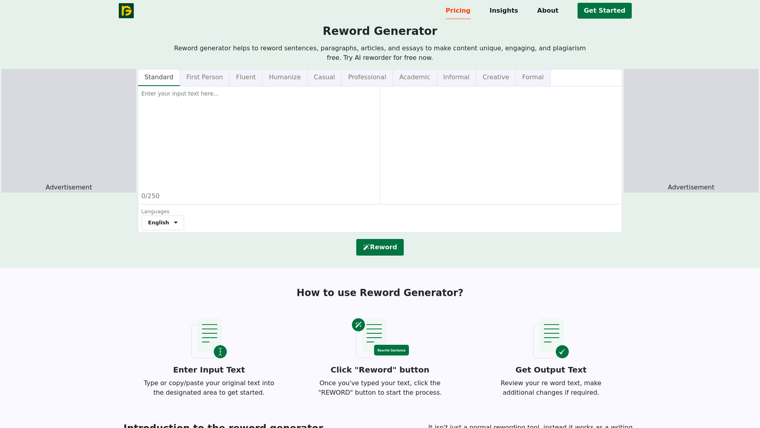Click the How to use Reword Generator heading
The width and height of the screenshot is (760, 428).
click(x=380, y=293)
